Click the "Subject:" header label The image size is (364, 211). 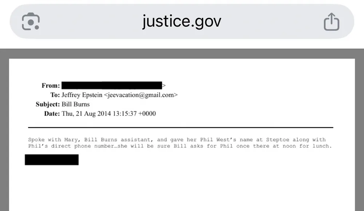point(48,104)
